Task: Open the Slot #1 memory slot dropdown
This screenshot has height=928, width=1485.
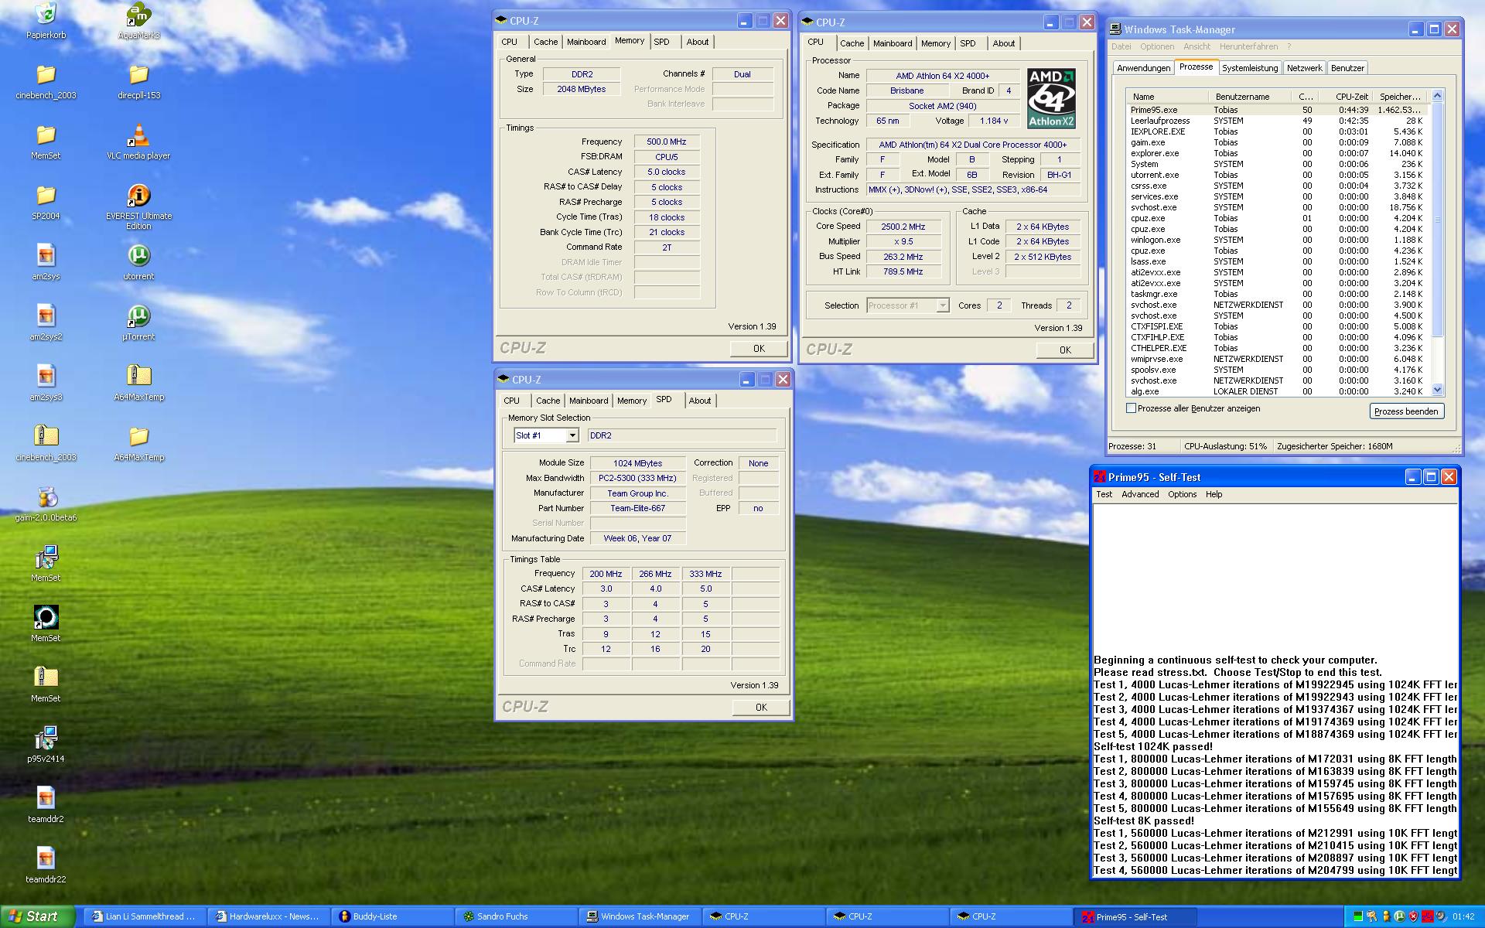Action: (x=572, y=435)
